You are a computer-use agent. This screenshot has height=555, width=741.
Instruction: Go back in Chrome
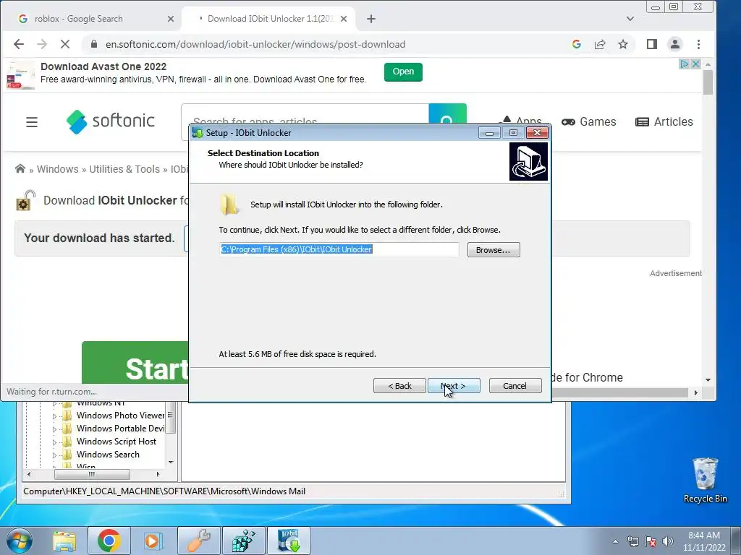click(x=19, y=44)
